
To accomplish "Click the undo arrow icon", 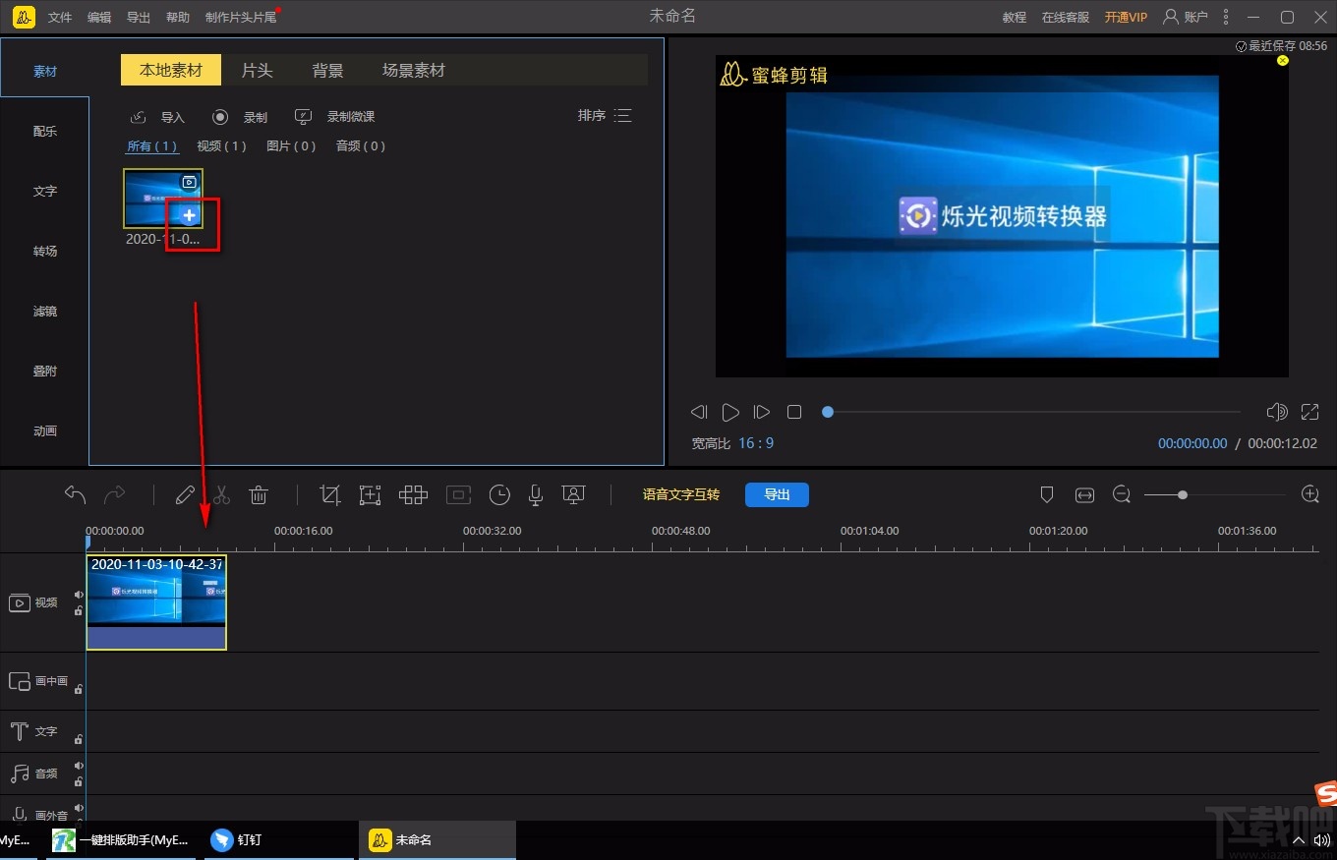I will [76, 494].
